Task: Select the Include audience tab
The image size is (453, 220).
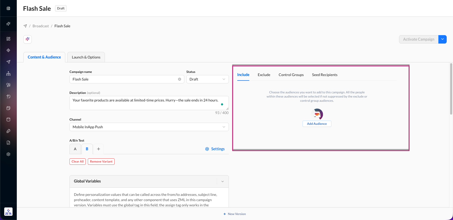Action: 243,75
